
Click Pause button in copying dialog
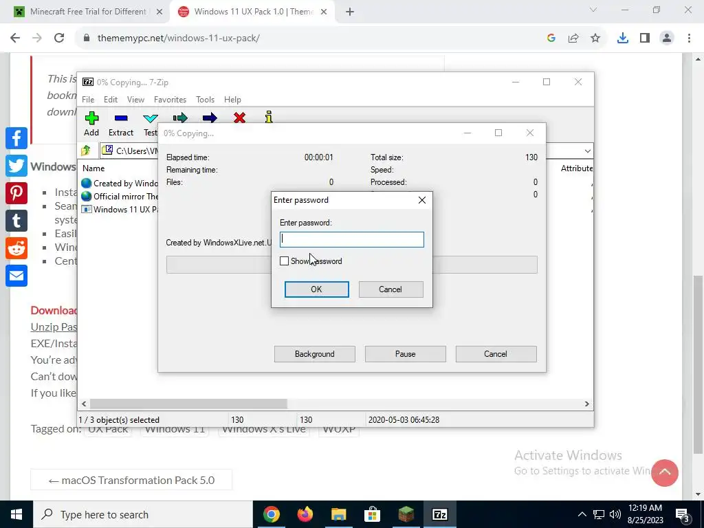click(x=406, y=354)
